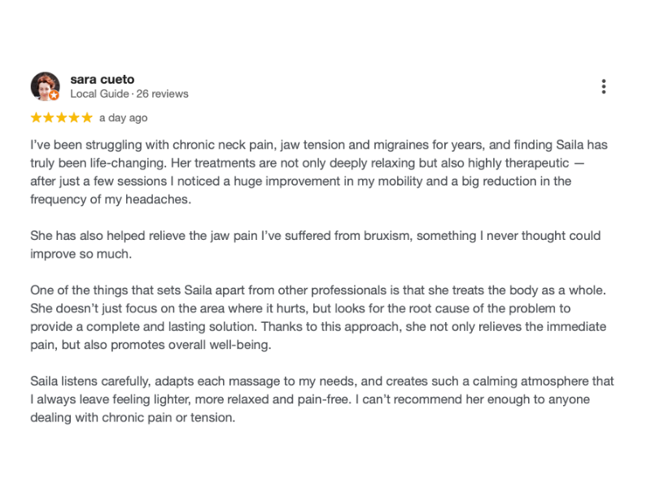Click the orange Local Guide badge on avatar
Image resolution: width=651 pixels, height=488 pixels.
pos(54,95)
